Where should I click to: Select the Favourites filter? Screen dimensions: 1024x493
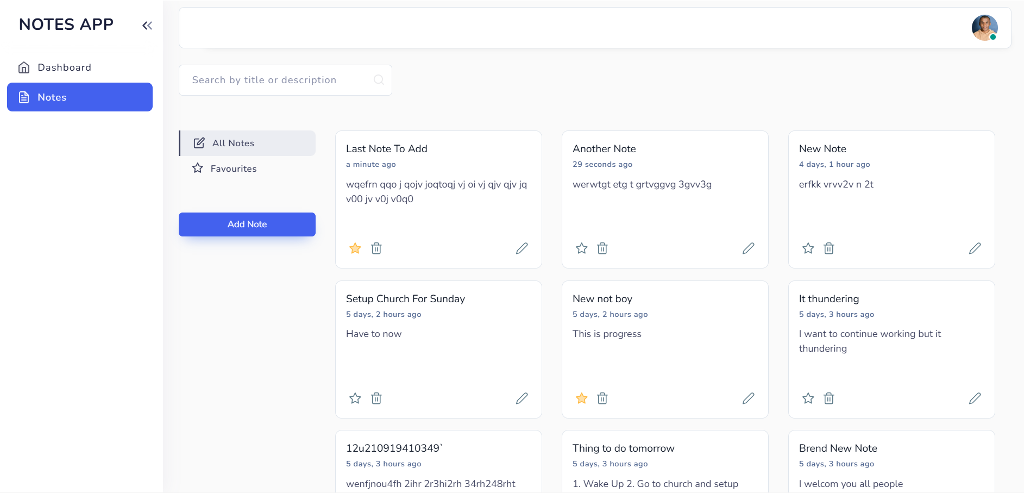click(233, 169)
